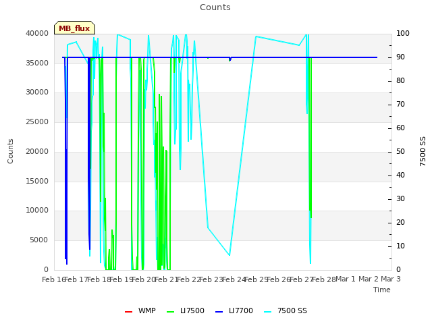Click the right axis 80 tick label
432x324 pixels.
[400, 81]
